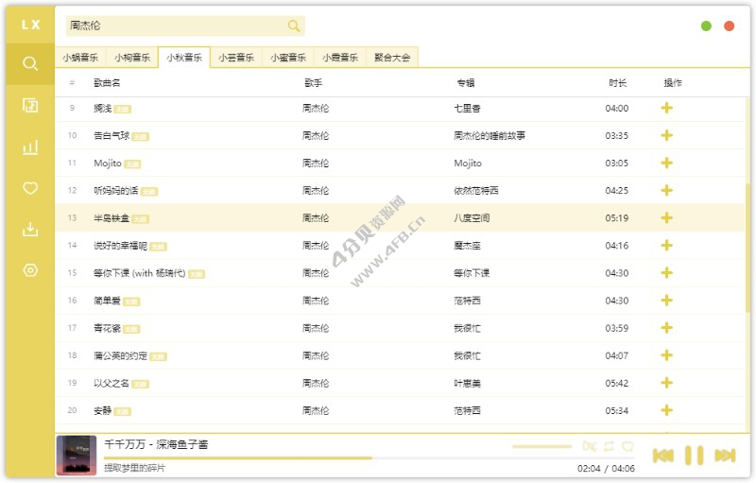Viewport: 756px width, 483px height.
Task: Click the plus icon for Mojito
Action: pos(666,163)
